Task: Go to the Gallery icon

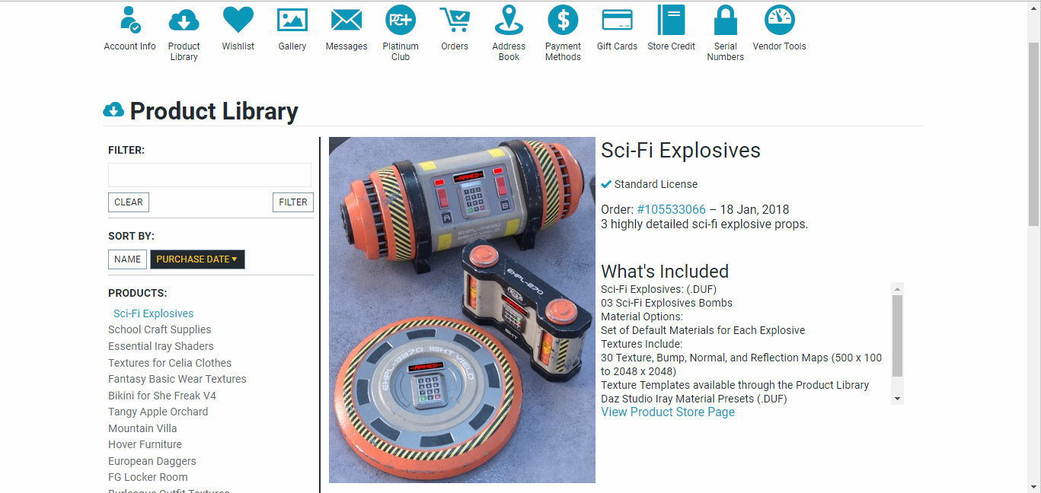Action: 292,20
